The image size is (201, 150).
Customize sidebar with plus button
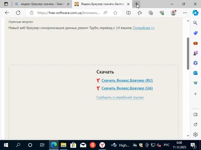[195, 94]
